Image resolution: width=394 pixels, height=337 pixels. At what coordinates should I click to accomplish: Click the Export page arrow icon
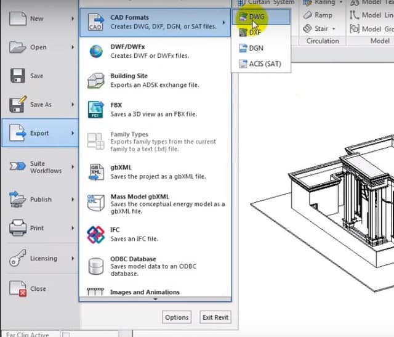coord(18,133)
